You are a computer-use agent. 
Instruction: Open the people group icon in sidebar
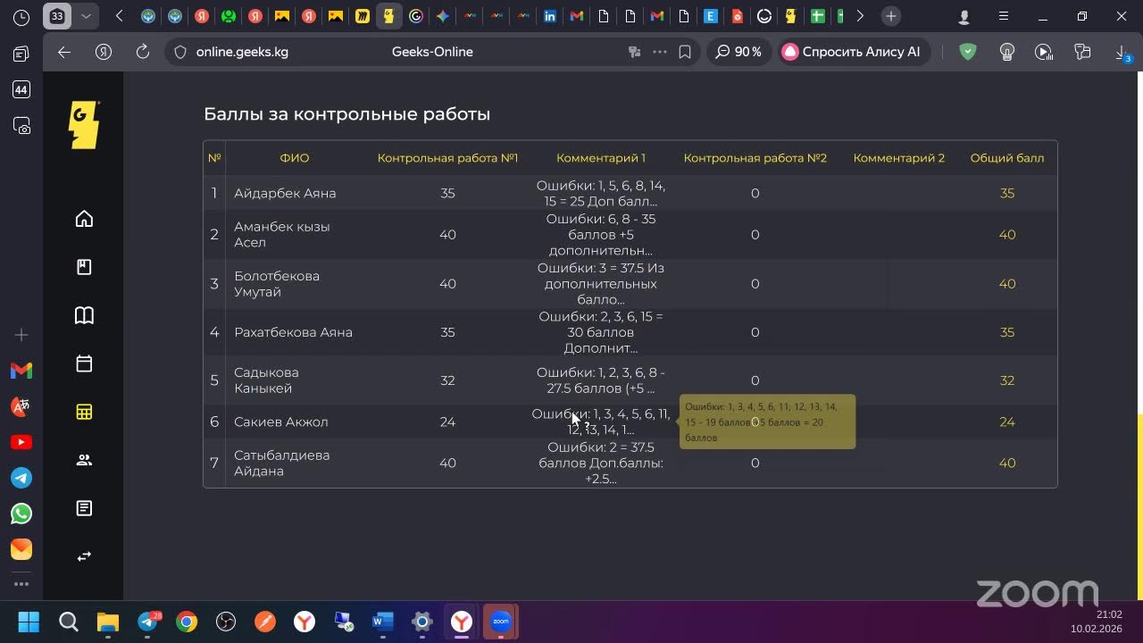[x=84, y=460]
